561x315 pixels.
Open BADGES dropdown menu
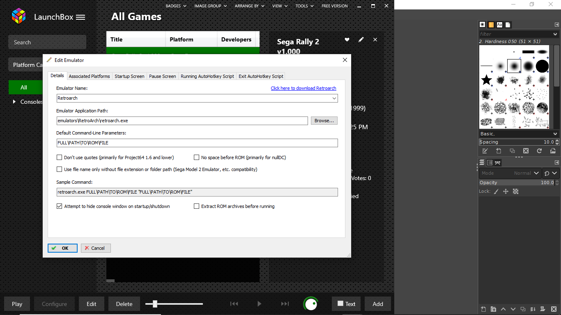pos(176,6)
